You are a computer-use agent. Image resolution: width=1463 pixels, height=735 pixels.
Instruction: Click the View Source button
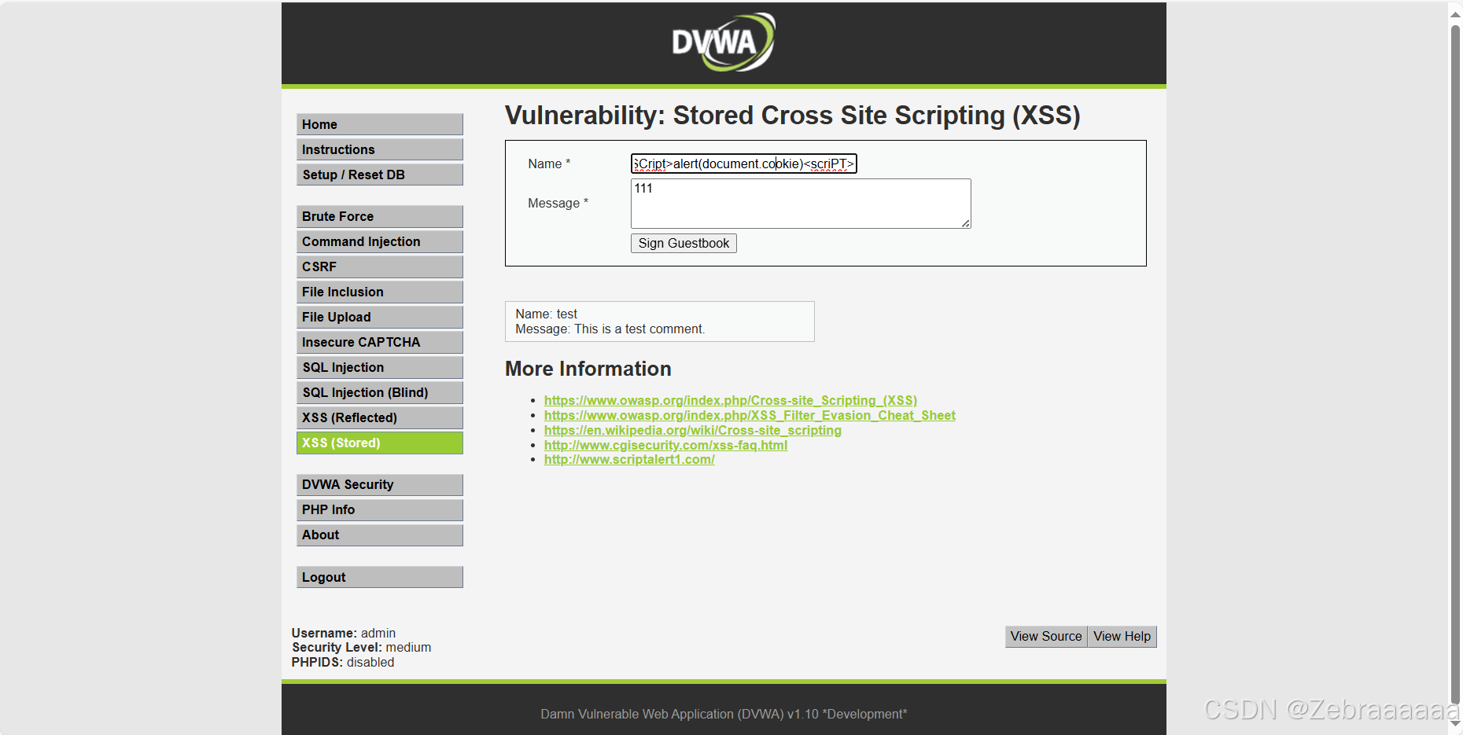click(x=1046, y=637)
